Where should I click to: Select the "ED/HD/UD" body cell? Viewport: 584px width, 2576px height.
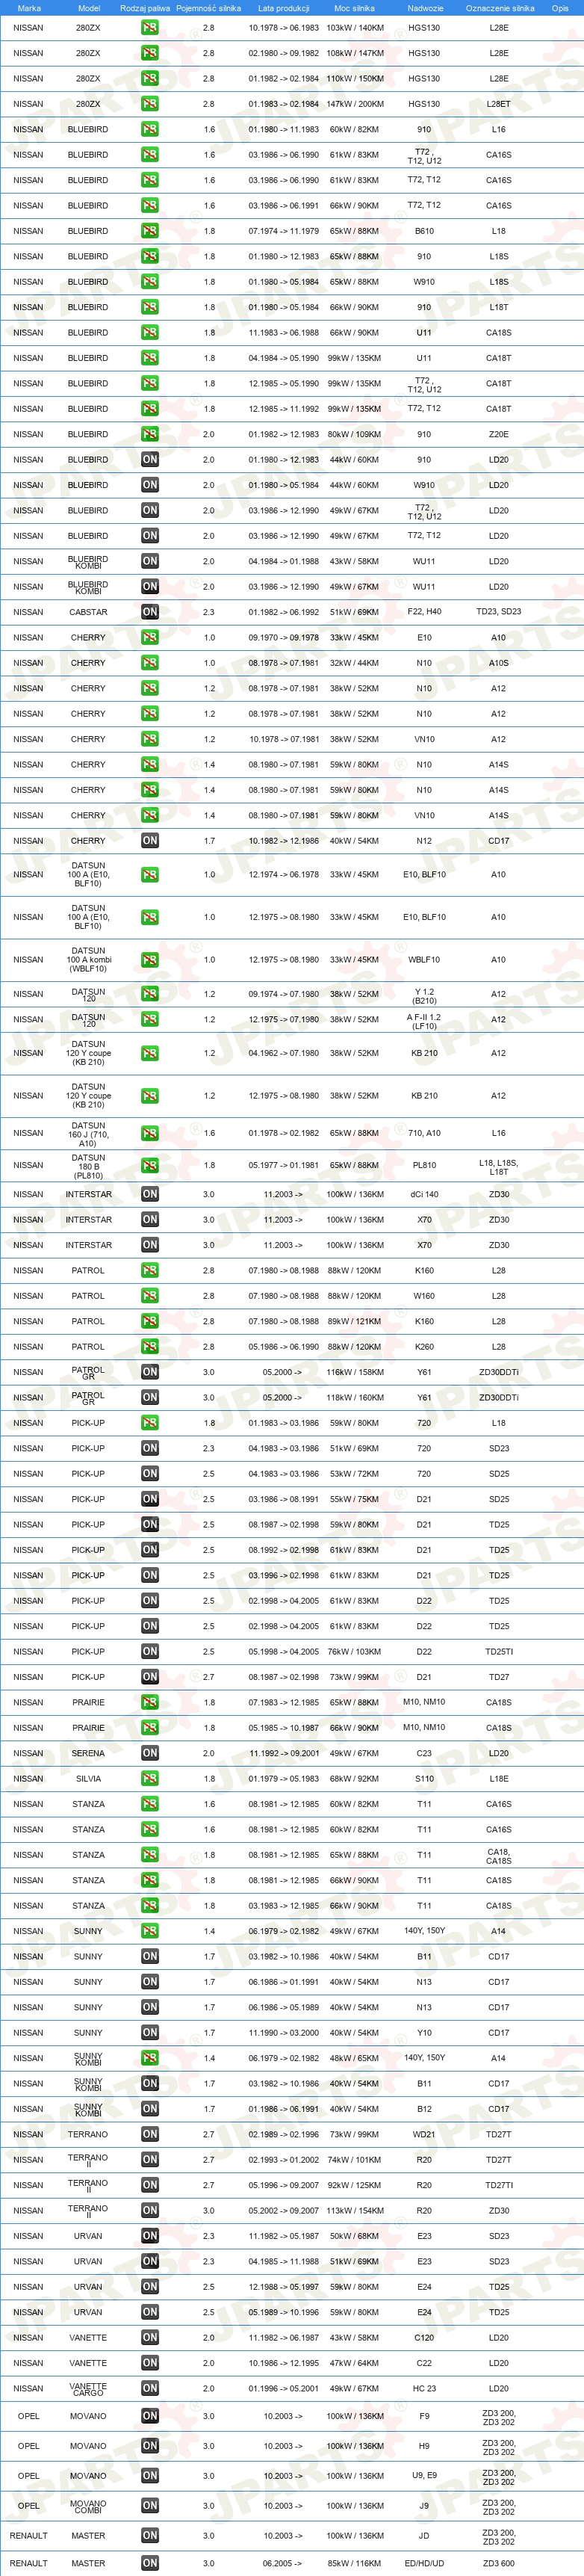[x=424, y=2563]
